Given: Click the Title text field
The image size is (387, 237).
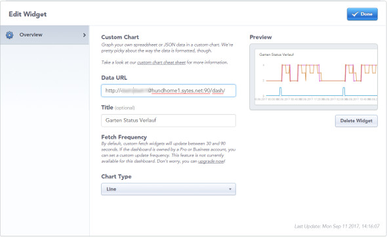Looking at the screenshot, I should coord(169,120).
